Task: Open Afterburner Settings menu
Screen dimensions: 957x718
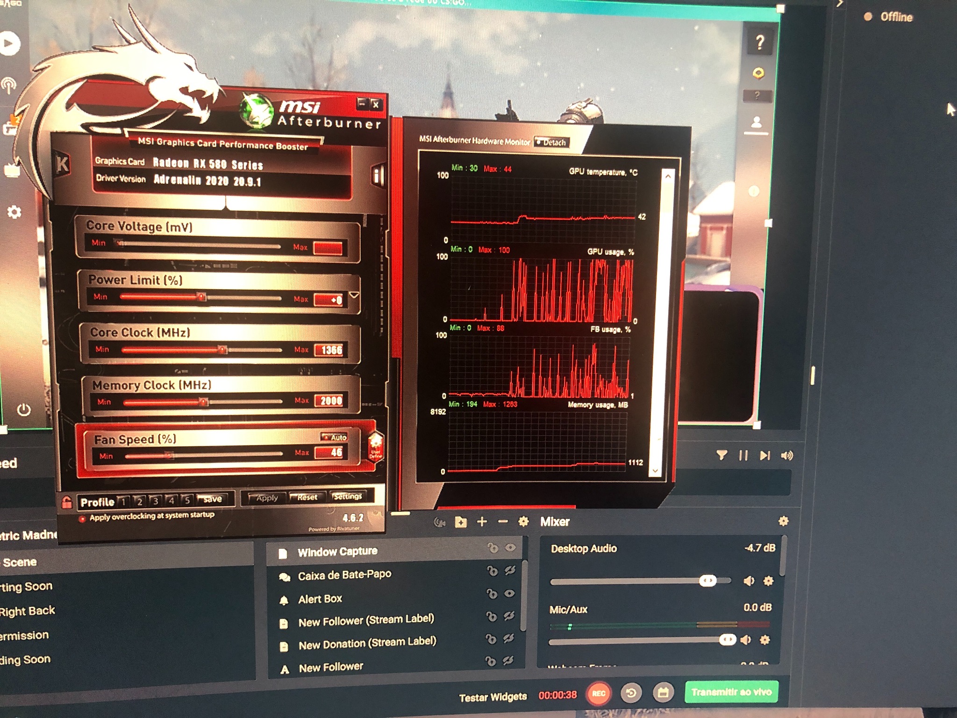Action: coord(348,496)
